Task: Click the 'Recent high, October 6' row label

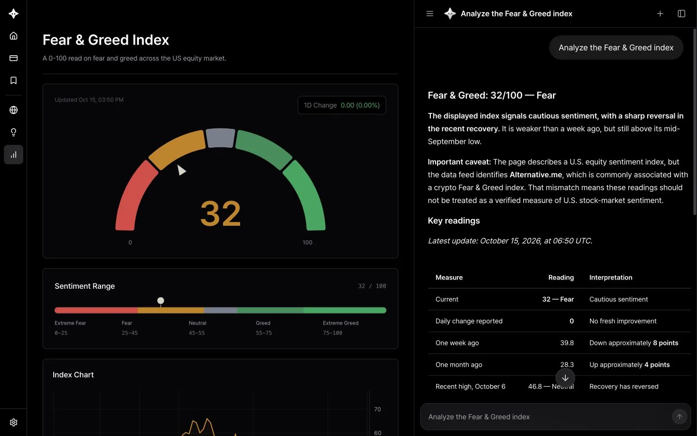Action: tap(470, 387)
